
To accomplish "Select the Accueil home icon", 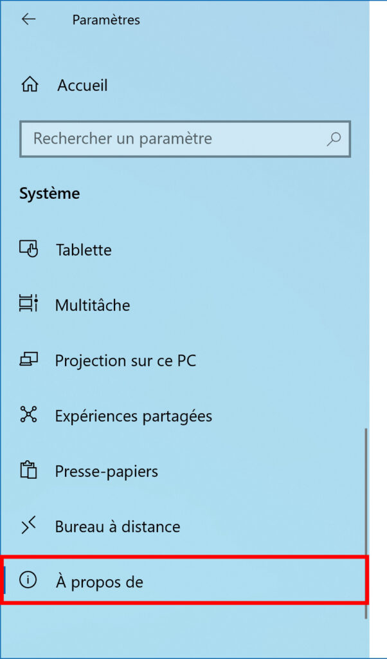I will click(x=28, y=85).
